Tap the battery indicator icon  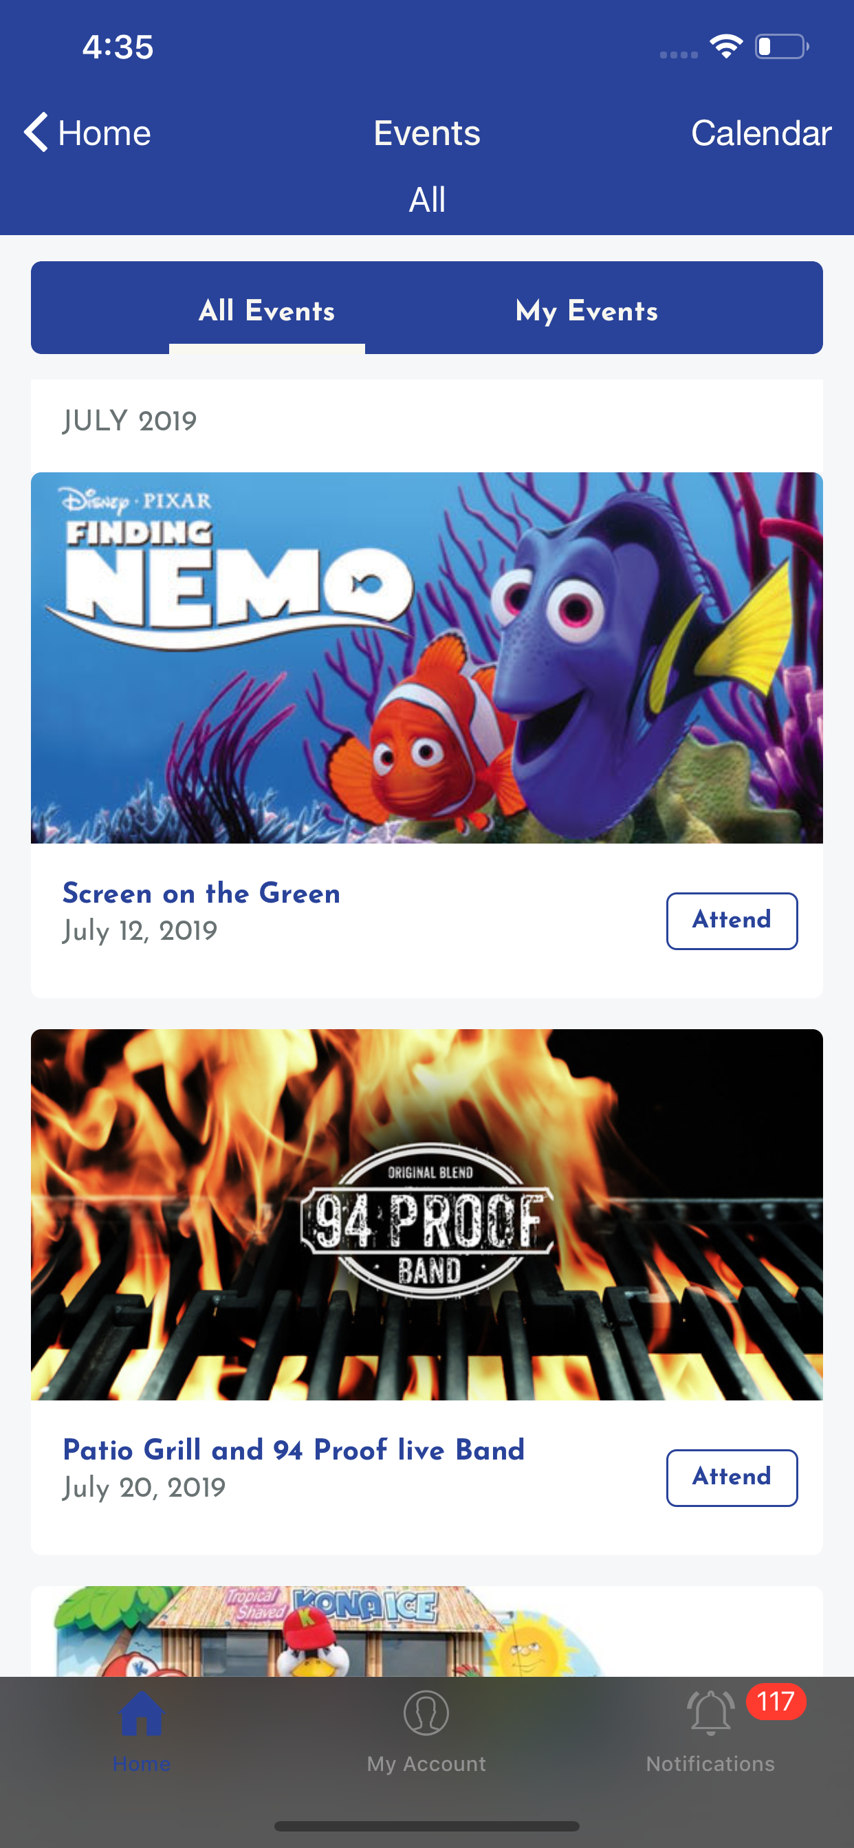[782, 47]
